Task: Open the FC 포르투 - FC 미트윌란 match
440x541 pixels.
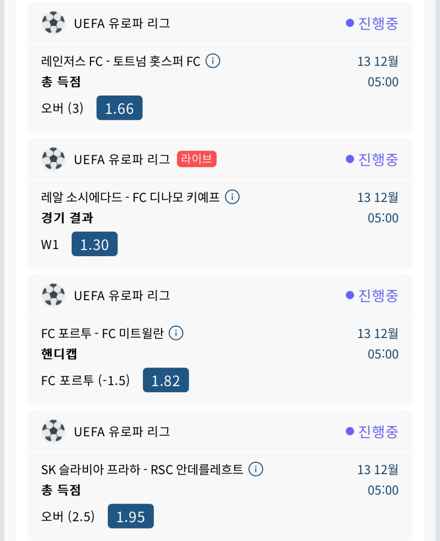Action: (x=102, y=334)
